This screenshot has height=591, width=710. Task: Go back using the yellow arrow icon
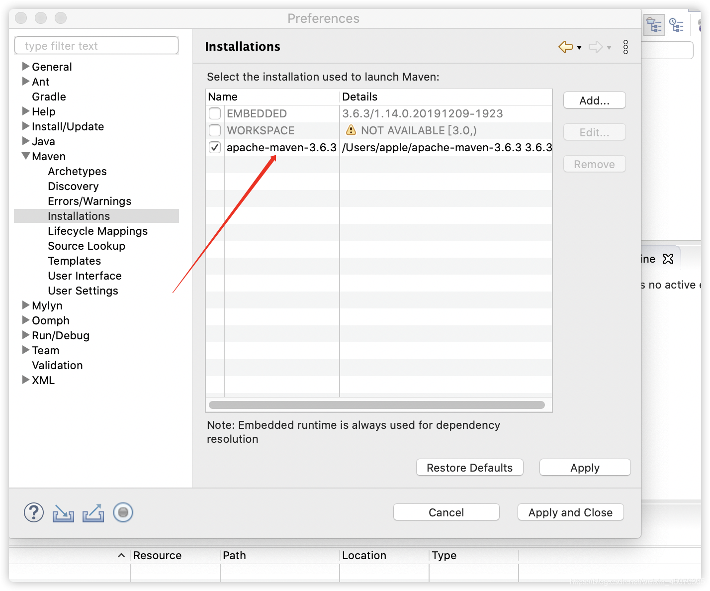[x=566, y=47]
